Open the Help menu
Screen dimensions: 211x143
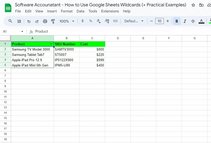point(127,11)
